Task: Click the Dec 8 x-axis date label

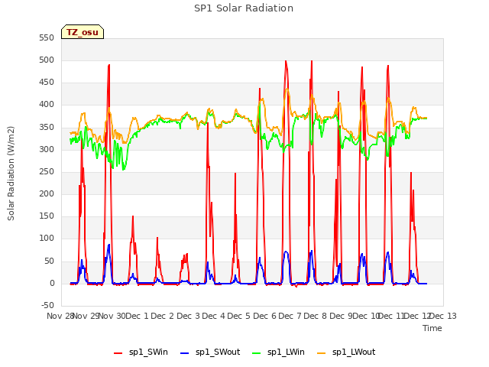Action: pyautogui.click(x=316, y=316)
